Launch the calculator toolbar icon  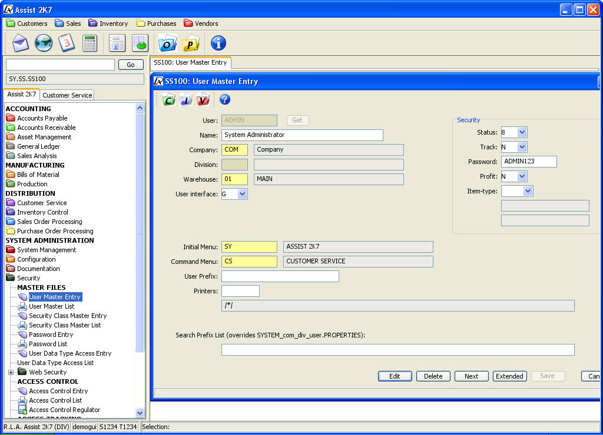coord(90,43)
